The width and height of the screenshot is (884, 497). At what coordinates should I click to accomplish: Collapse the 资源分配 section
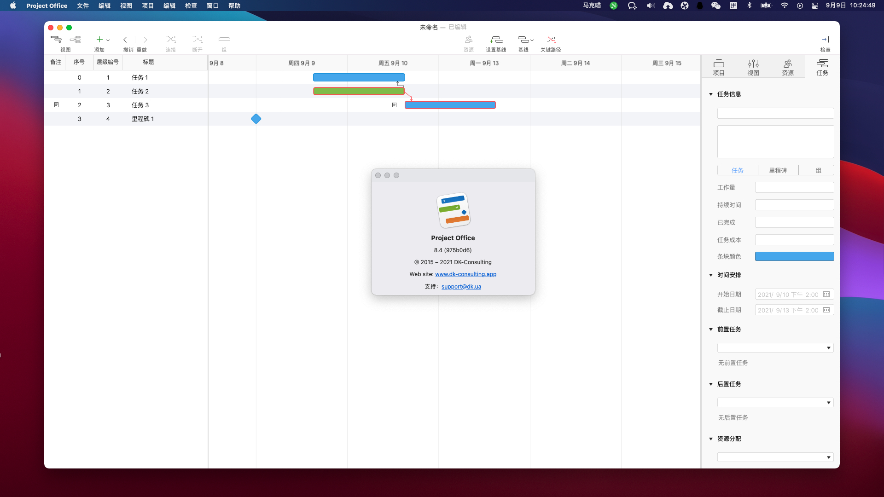click(711, 439)
